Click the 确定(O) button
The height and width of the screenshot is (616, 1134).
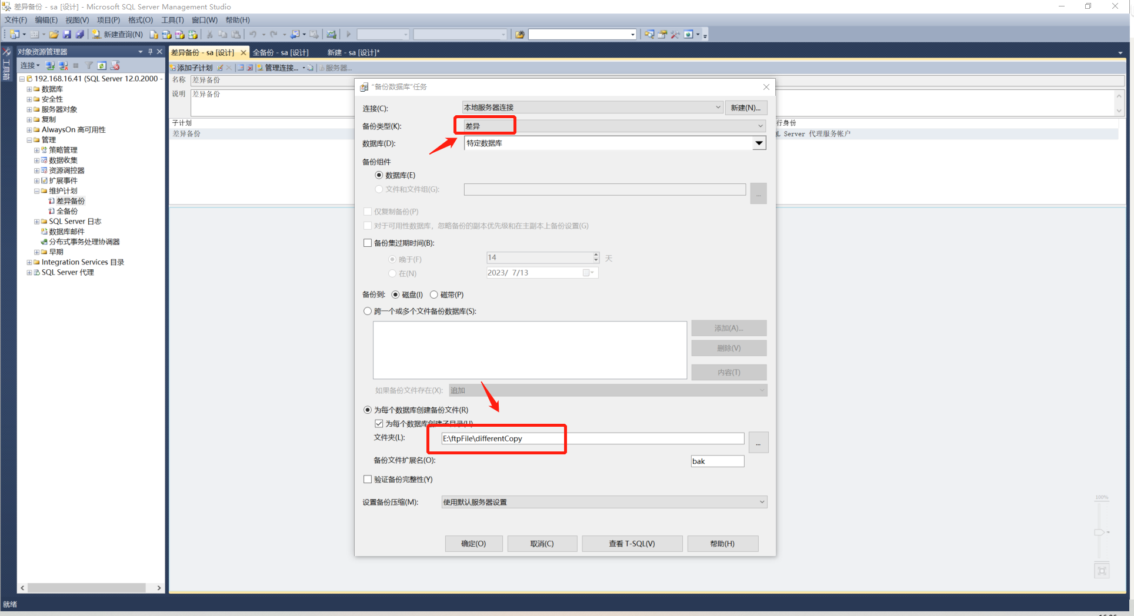[473, 544]
